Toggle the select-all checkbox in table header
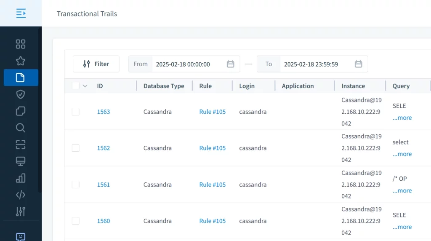This screenshot has height=241, width=431. [x=76, y=86]
